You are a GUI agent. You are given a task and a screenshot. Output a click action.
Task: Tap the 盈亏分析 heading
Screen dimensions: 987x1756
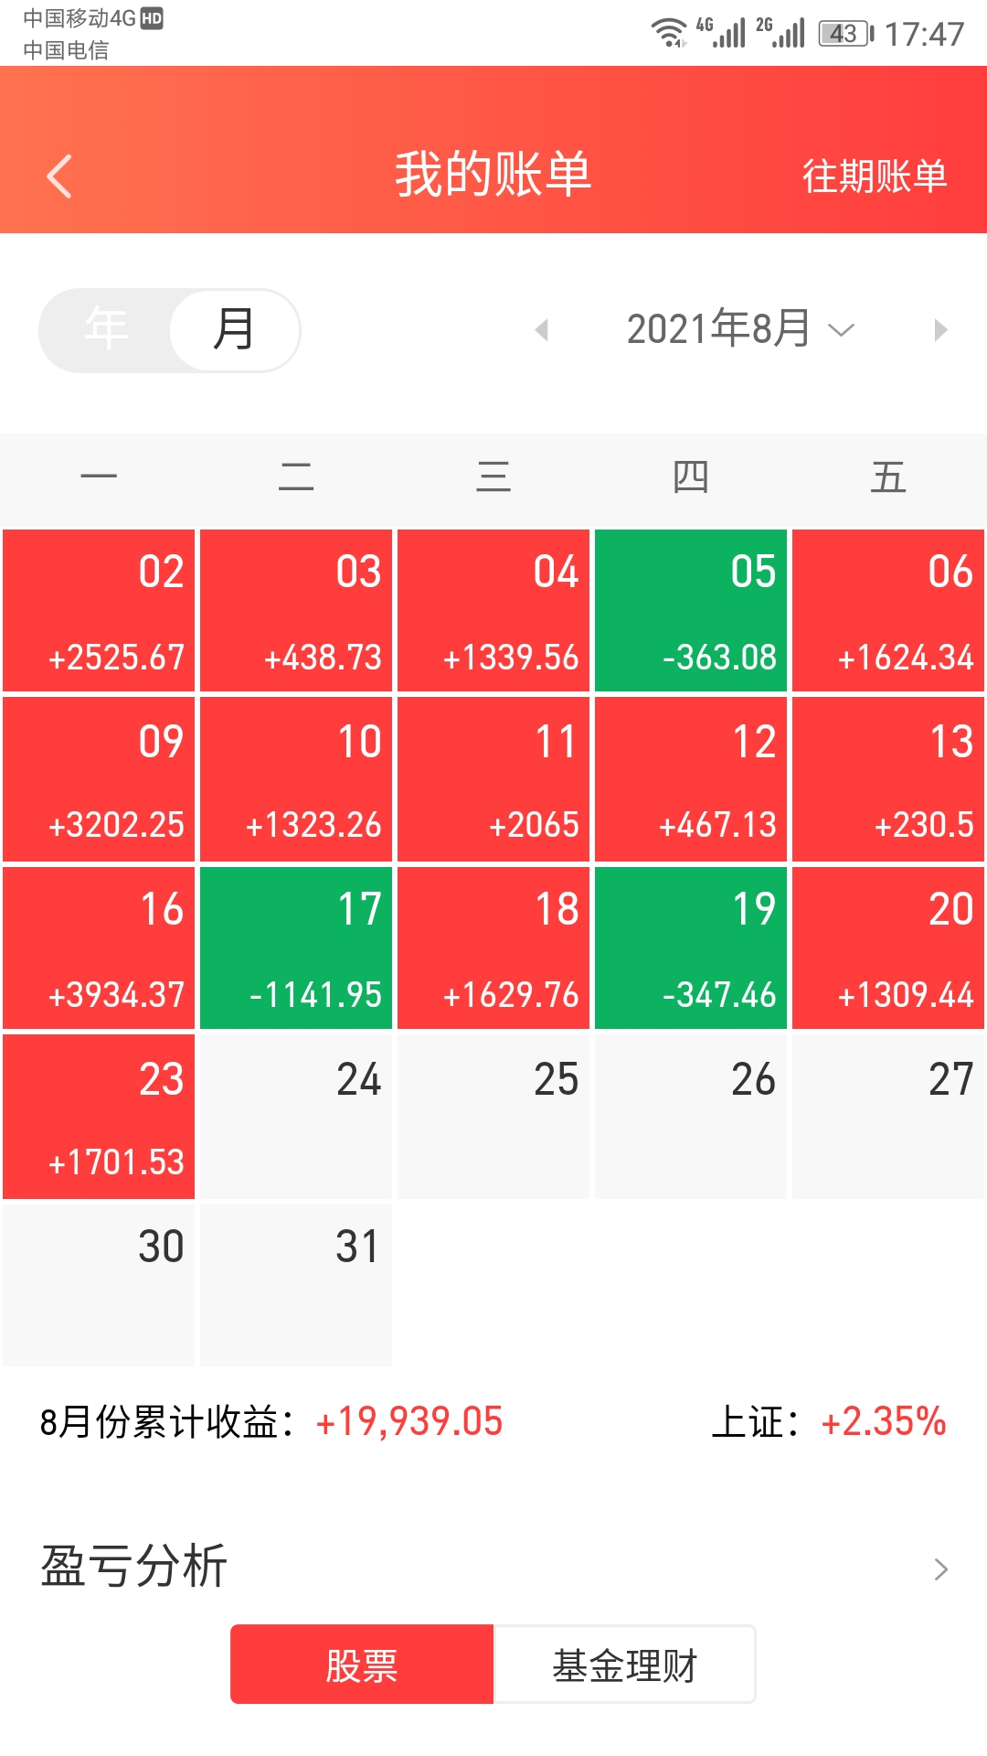tap(134, 1566)
